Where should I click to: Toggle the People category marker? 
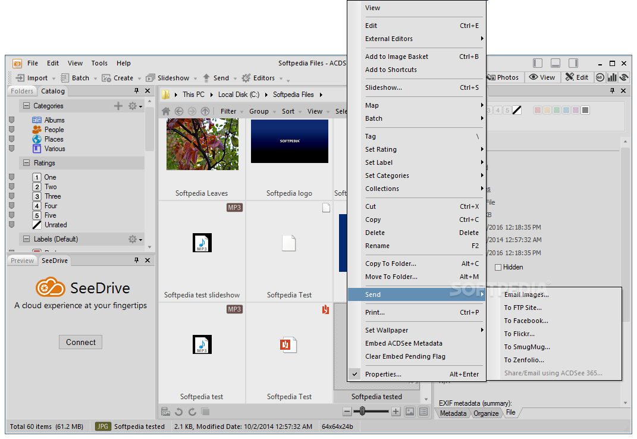click(x=12, y=129)
